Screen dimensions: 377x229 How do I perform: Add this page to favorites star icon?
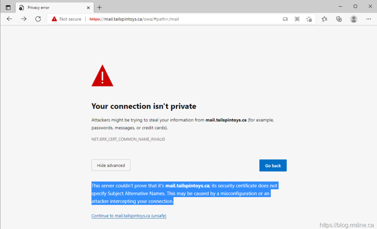click(309, 19)
